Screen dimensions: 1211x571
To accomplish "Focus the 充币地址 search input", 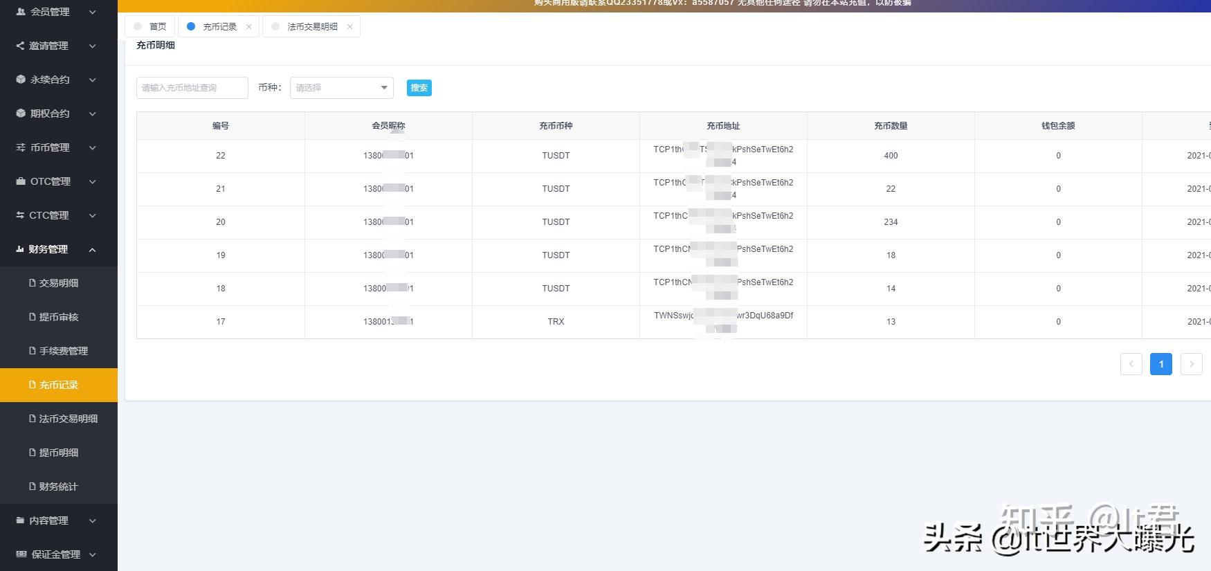I will [x=192, y=88].
